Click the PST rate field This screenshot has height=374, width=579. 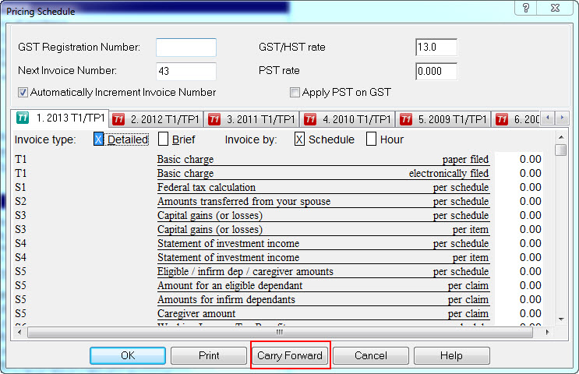[436, 71]
